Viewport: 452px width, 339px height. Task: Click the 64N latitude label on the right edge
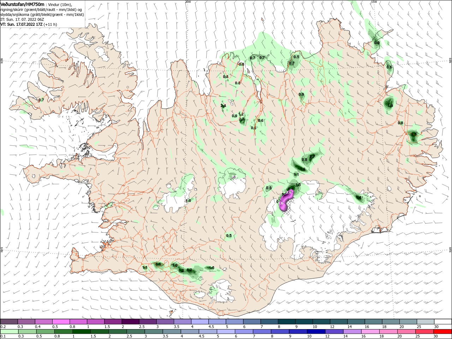[450, 249]
